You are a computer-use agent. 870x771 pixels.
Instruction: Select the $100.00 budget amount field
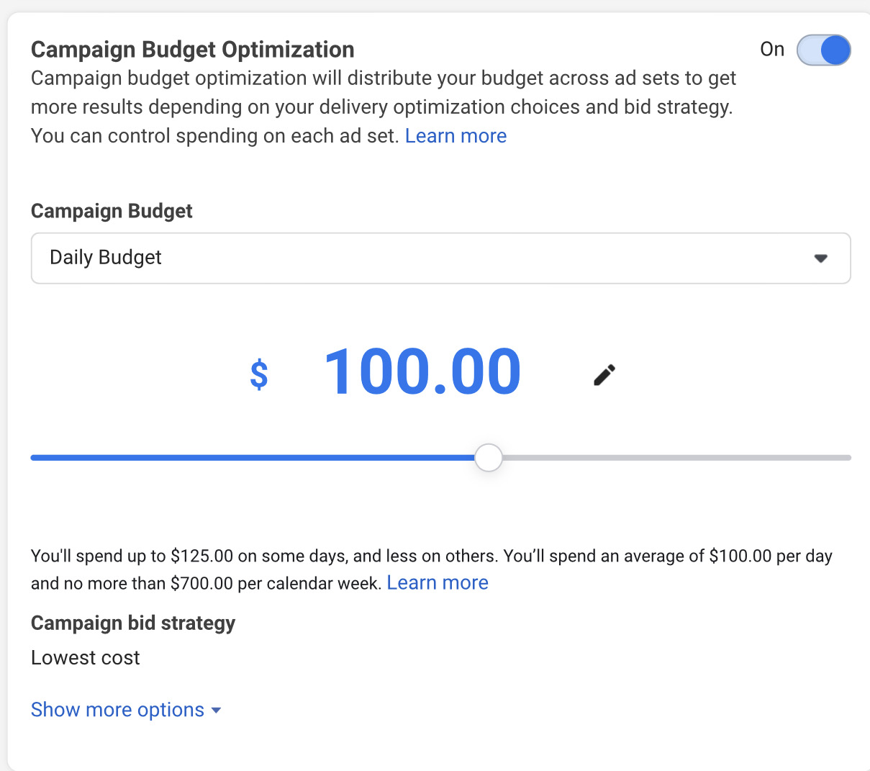(423, 371)
